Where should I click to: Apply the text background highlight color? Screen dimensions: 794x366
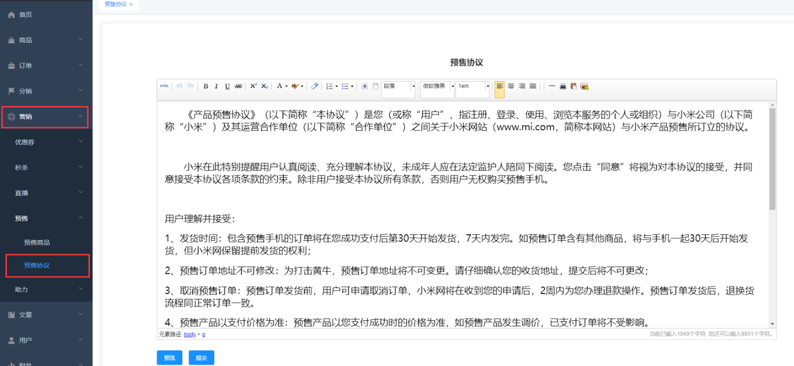pos(295,86)
